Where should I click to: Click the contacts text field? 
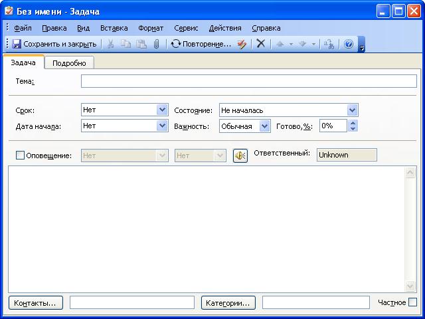132,302
